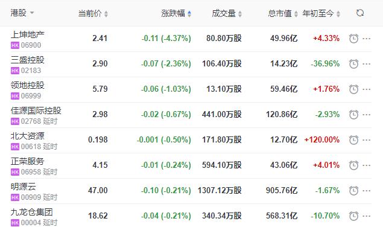This screenshot has height=227, width=383.
Task: Open 九龙仓集团 stock page
Action: pos(32,212)
